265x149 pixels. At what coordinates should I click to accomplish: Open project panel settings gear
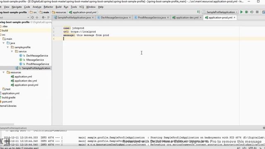[x=43, y=17]
